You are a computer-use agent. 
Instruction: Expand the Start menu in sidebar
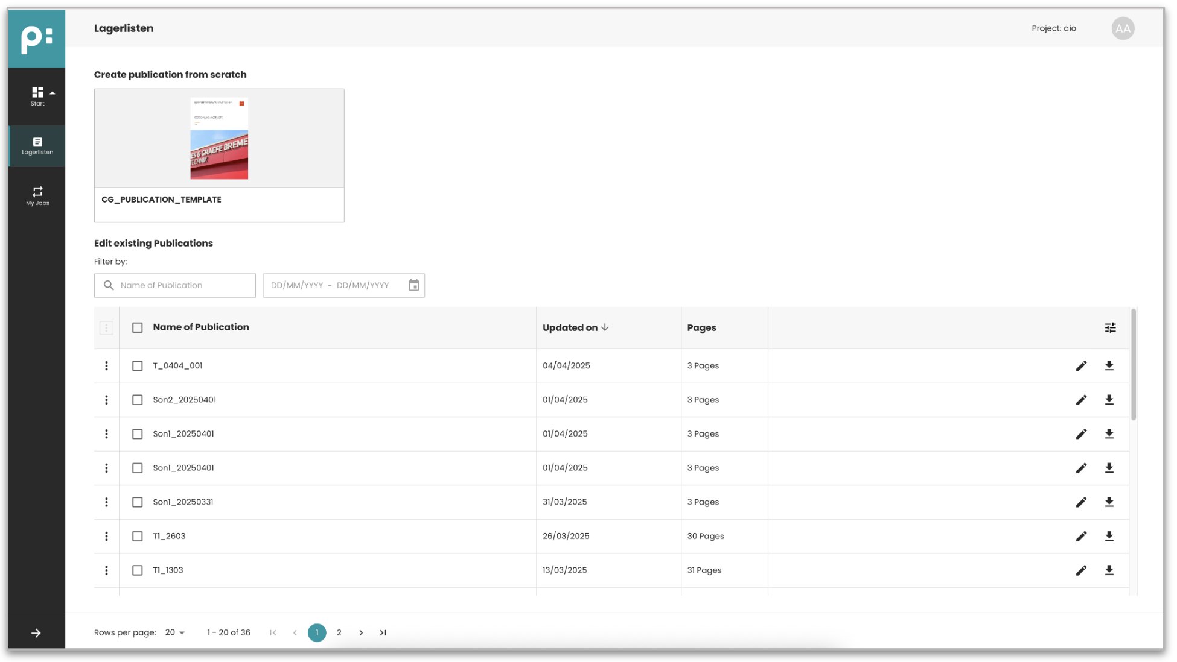pos(38,95)
